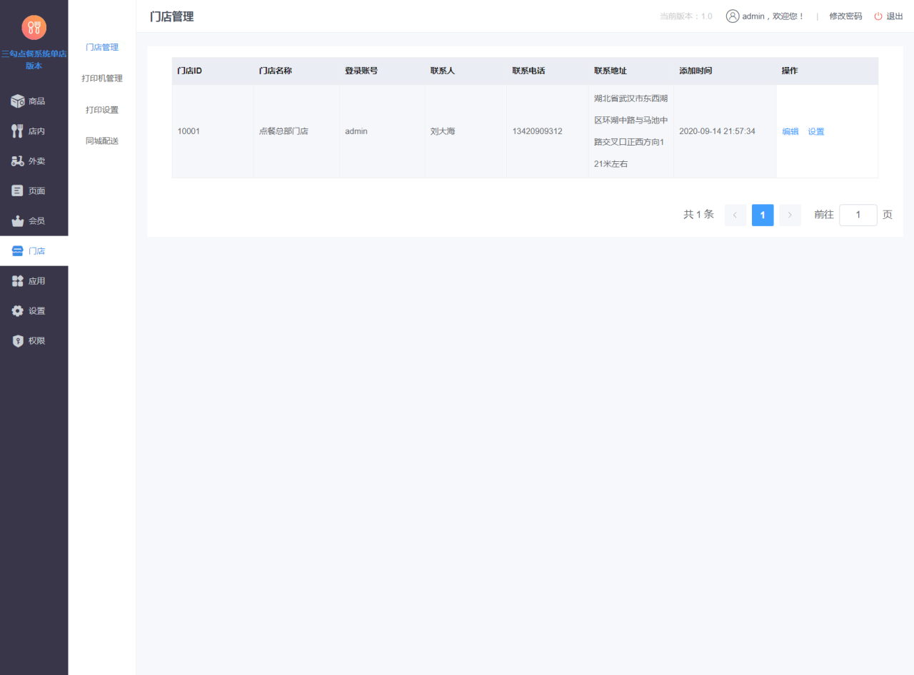Open 同城配送 submenu item
Screen dimensions: 914x675
[x=102, y=141]
